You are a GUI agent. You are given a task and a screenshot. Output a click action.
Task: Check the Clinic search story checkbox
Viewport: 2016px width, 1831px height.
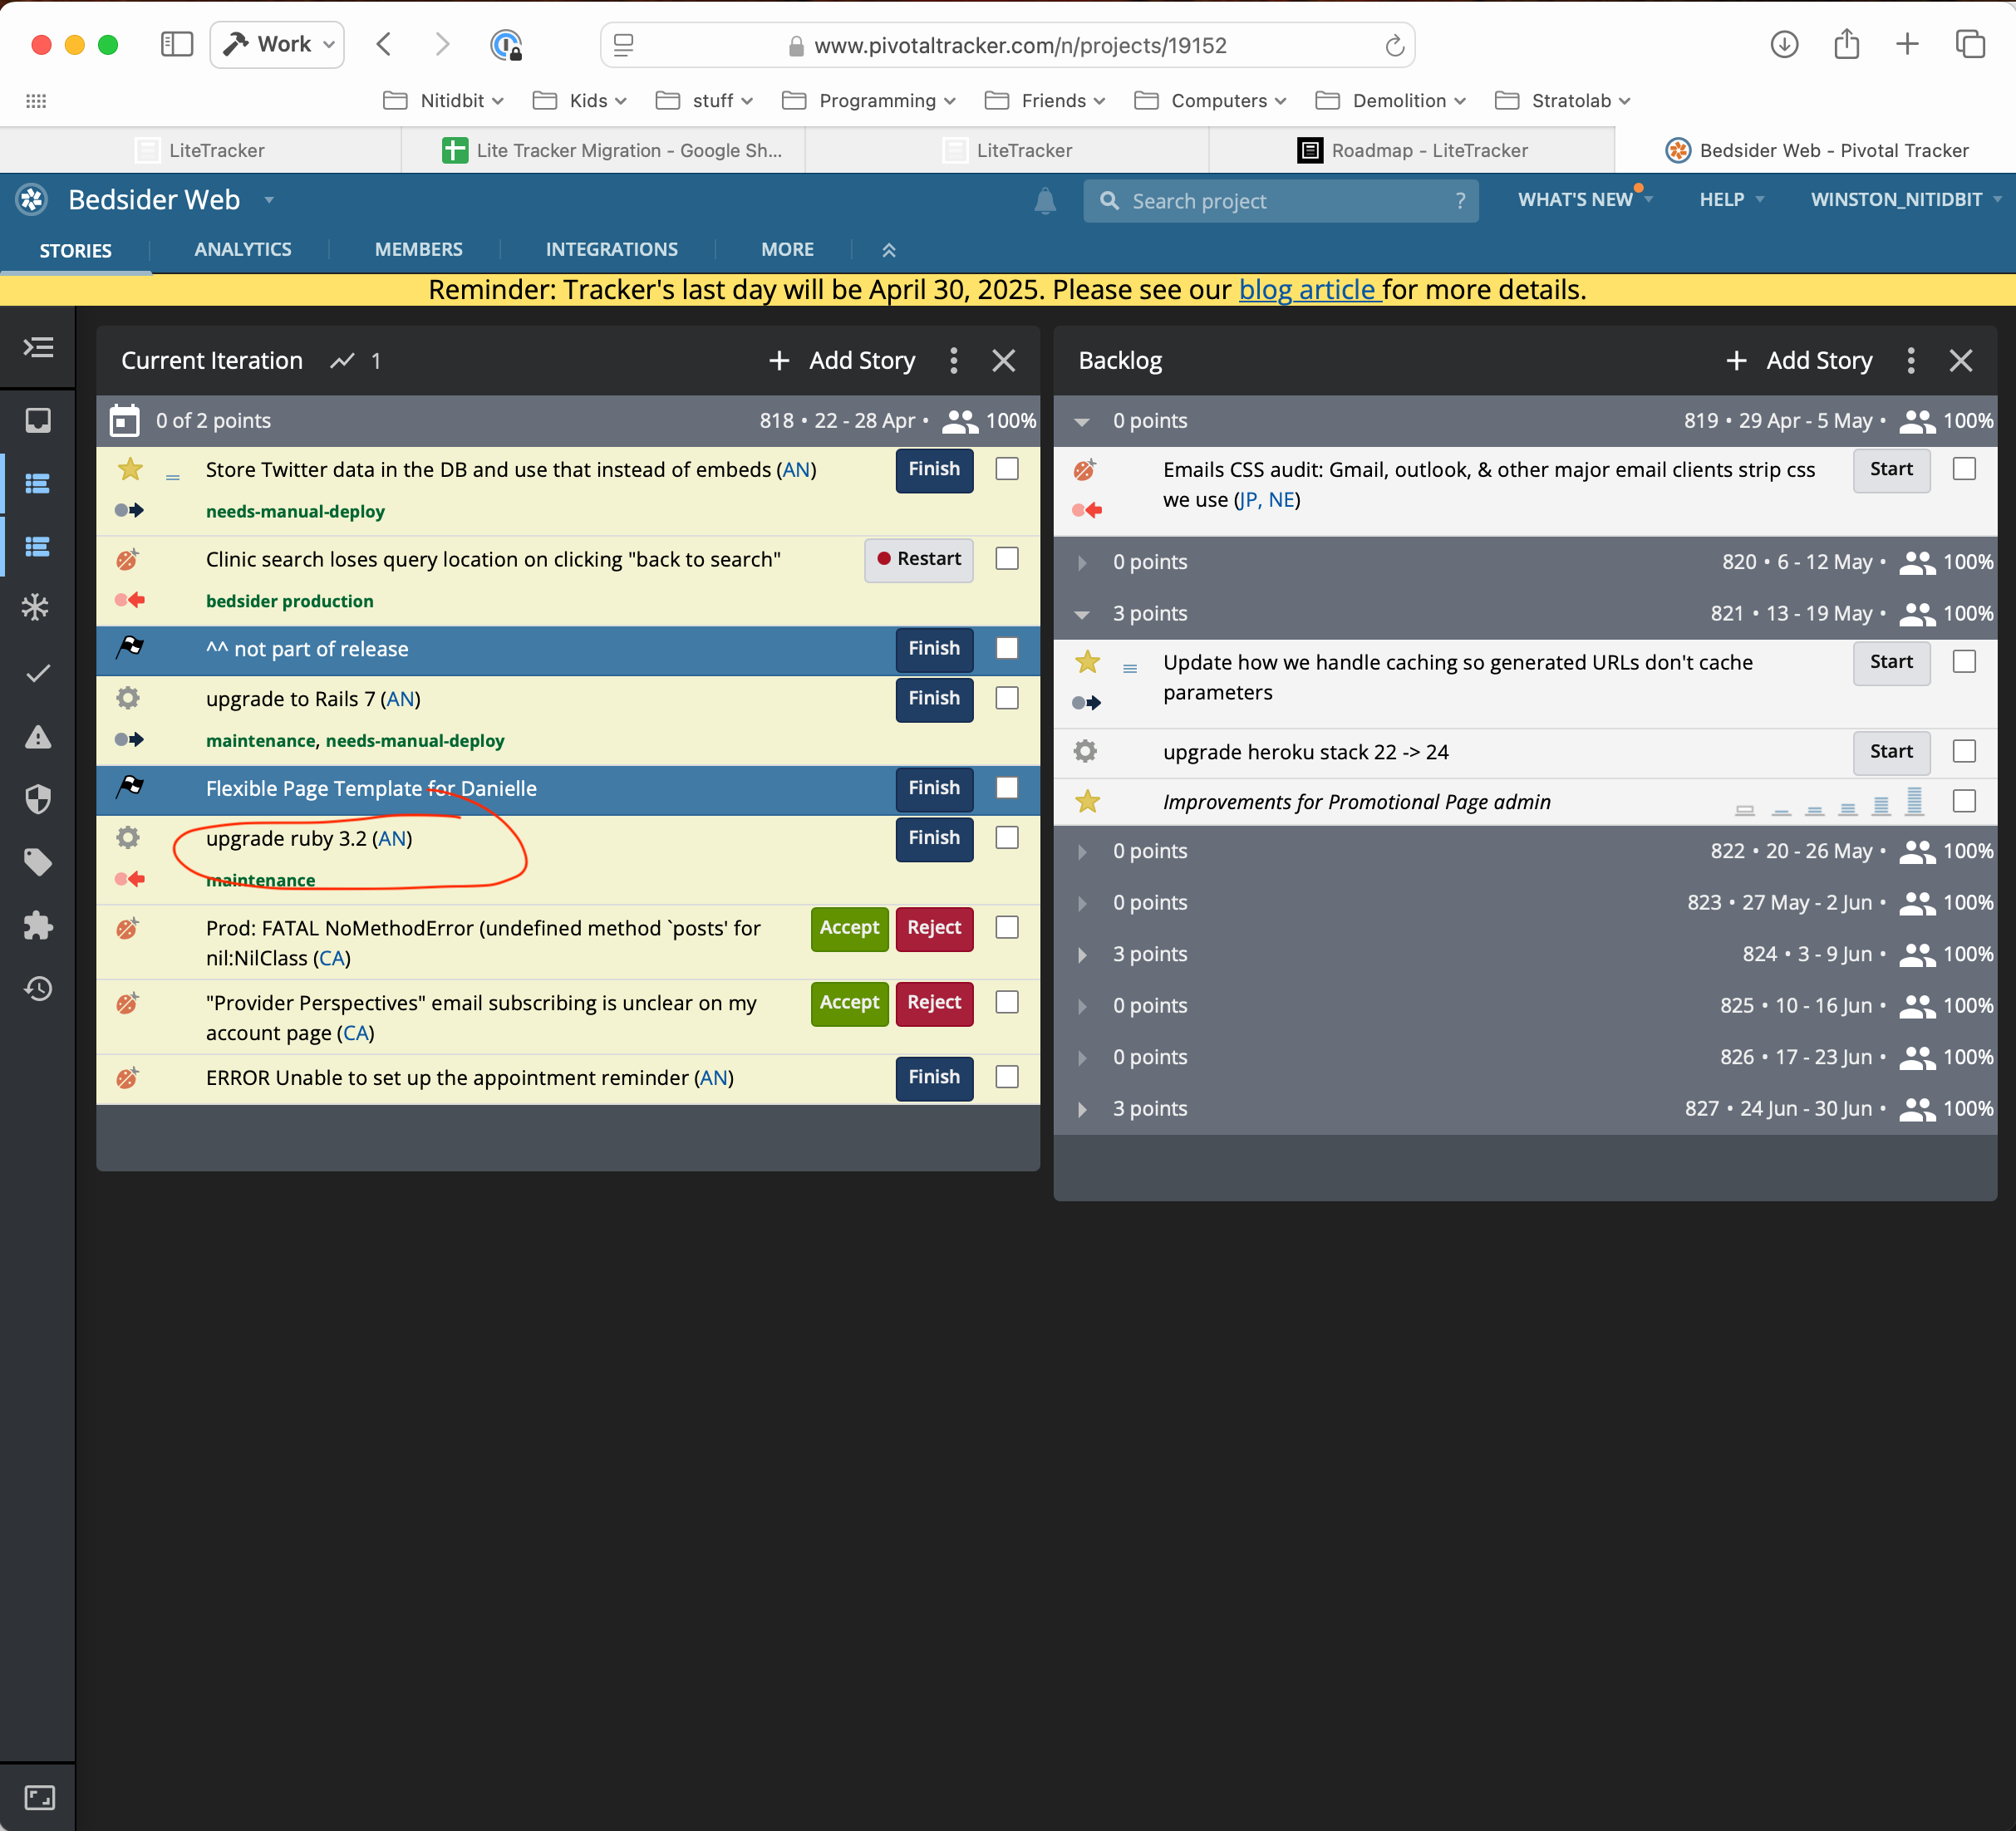[x=1007, y=559]
